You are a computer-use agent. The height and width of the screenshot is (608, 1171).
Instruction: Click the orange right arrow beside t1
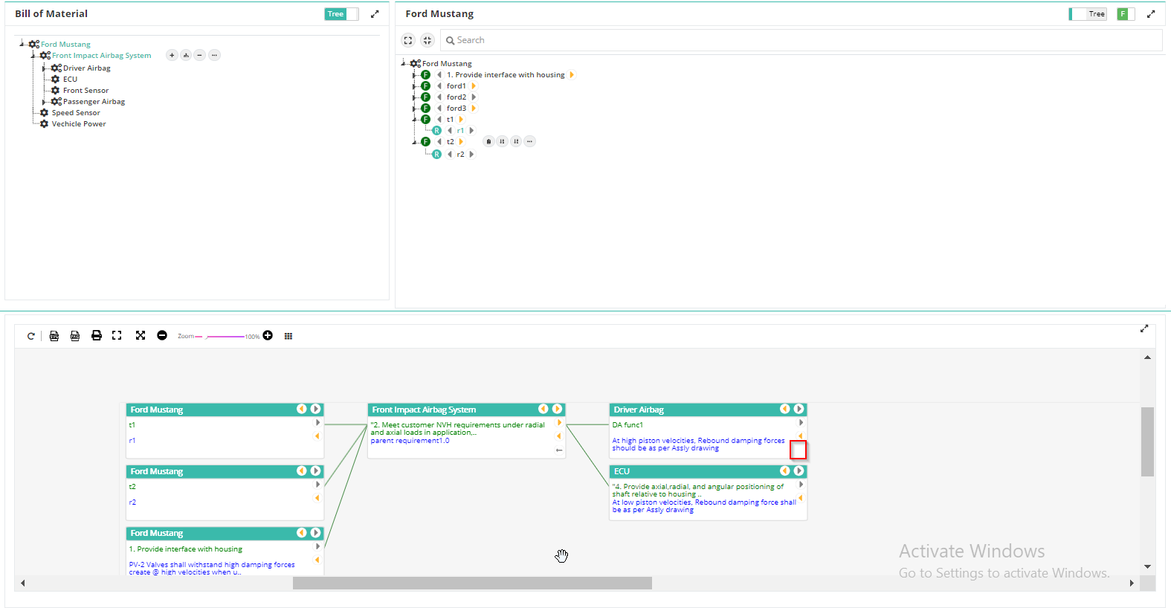tap(461, 120)
